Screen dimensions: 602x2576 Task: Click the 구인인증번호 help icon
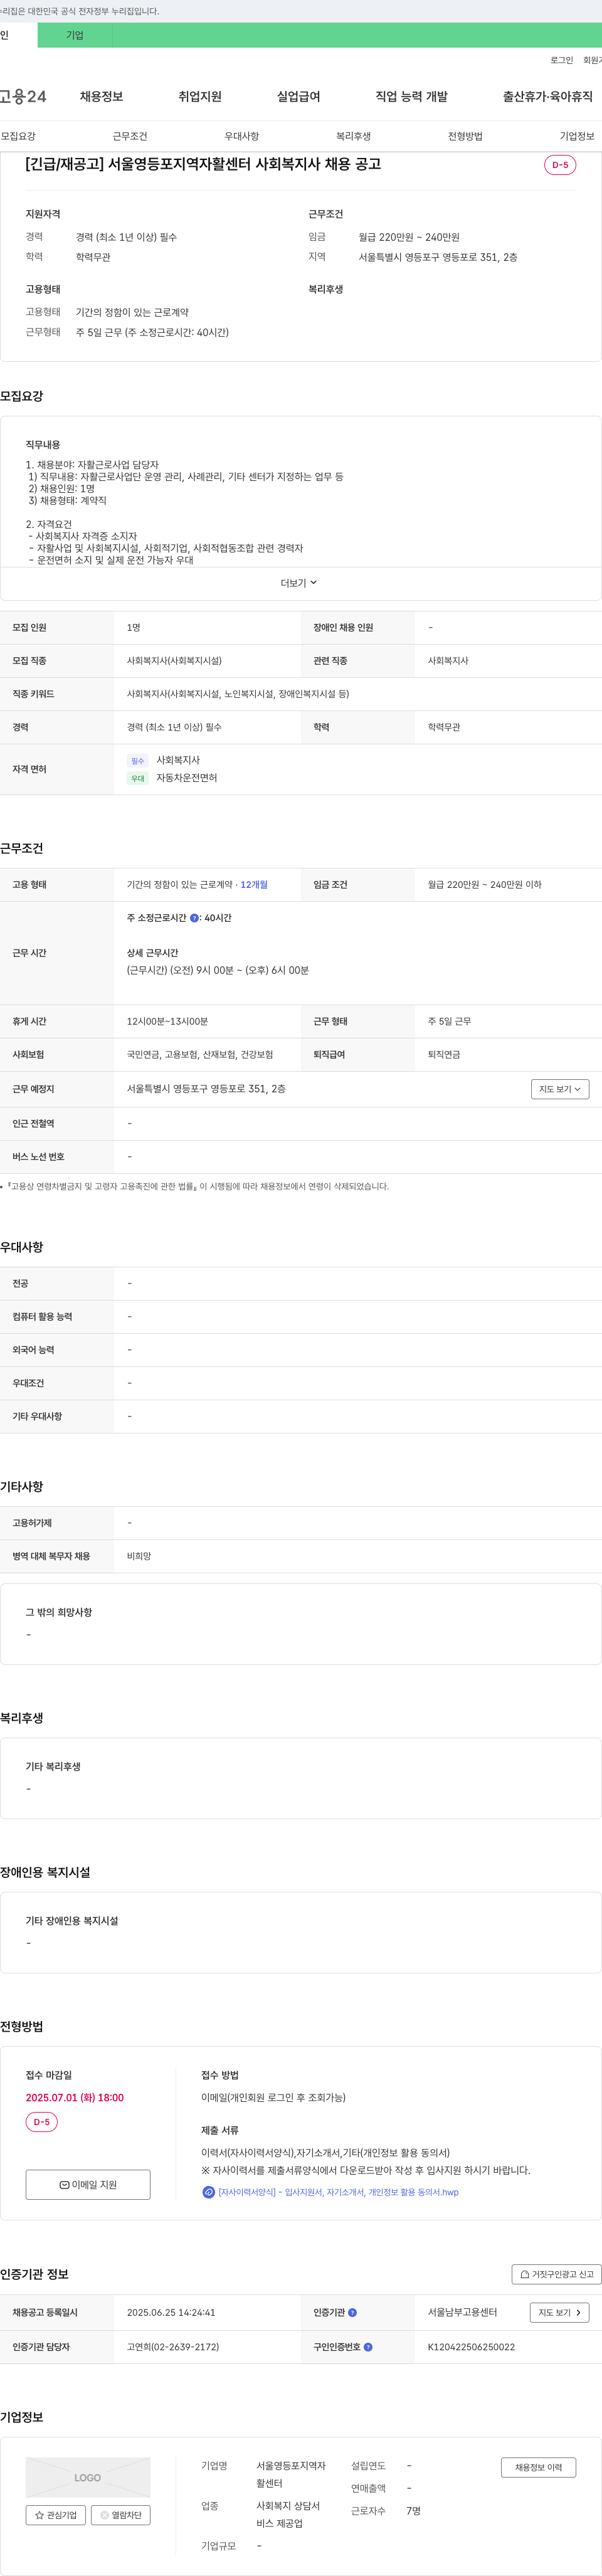[x=368, y=2347]
